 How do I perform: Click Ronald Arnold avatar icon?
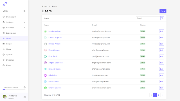coord(45,44)
